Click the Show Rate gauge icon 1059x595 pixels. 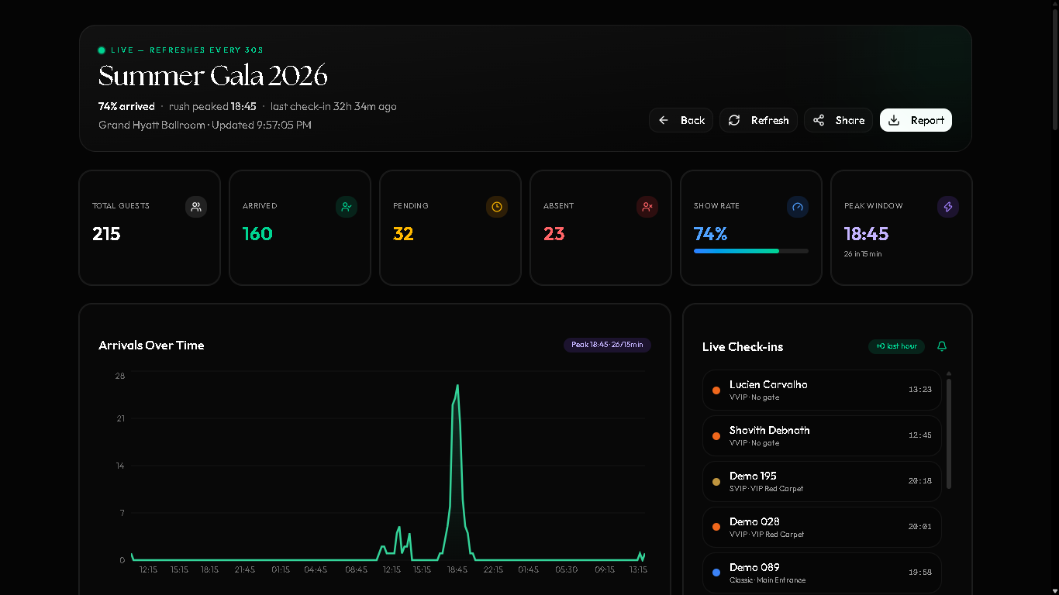tap(798, 207)
